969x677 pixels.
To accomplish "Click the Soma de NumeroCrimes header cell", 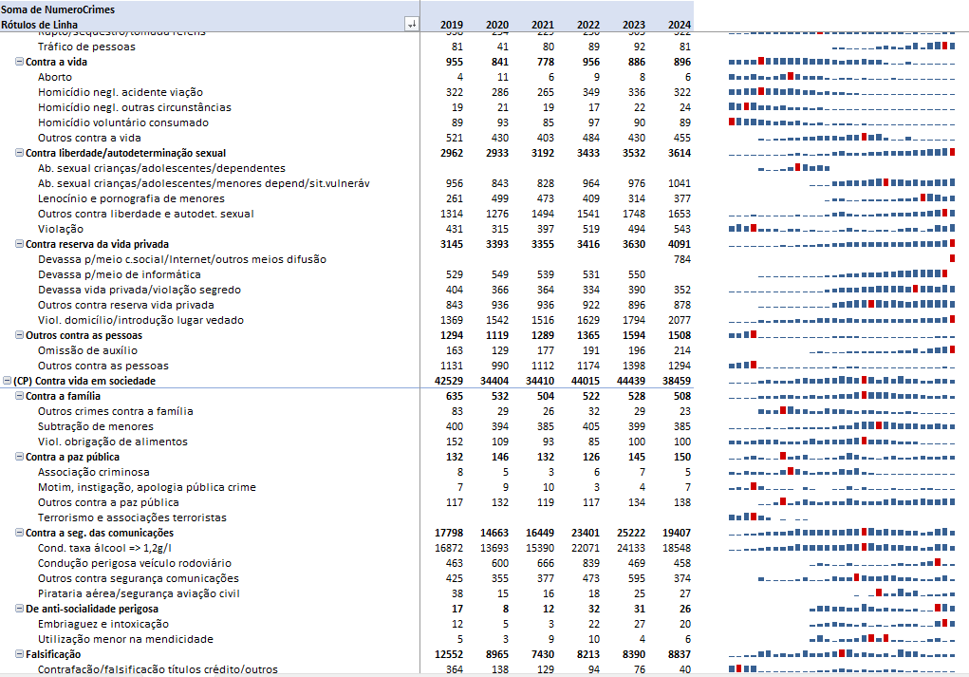I will click(x=58, y=9).
